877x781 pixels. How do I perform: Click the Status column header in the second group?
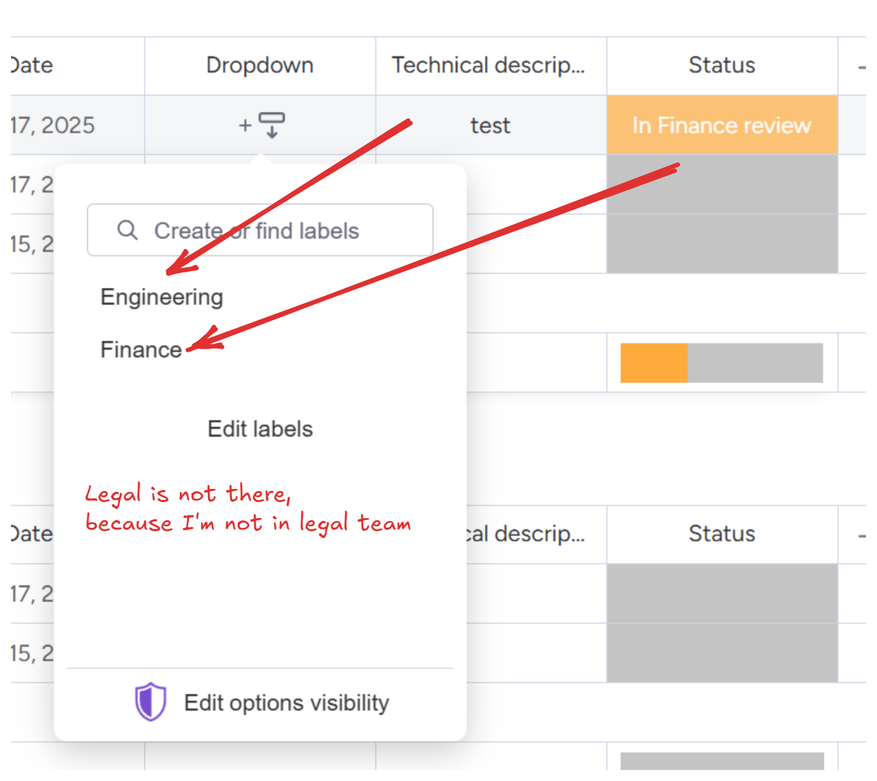pos(721,534)
